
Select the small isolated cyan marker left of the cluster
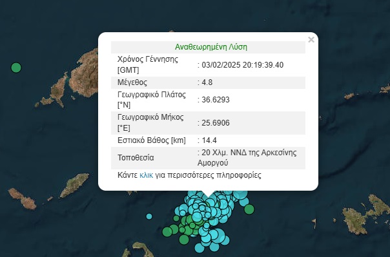pos(149,216)
